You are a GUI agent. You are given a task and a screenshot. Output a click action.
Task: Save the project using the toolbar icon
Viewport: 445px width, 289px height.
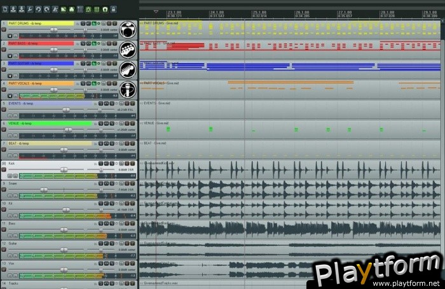(x=22, y=10)
